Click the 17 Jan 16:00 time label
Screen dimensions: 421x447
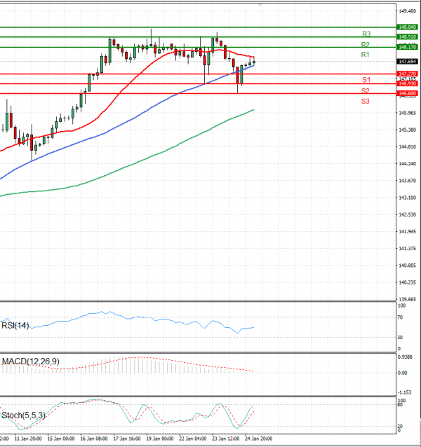pyautogui.click(x=127, y=439)
